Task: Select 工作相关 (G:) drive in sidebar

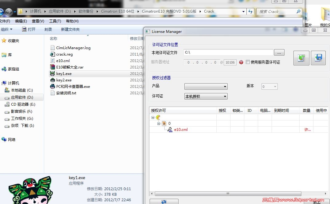Action: [22, 119]
